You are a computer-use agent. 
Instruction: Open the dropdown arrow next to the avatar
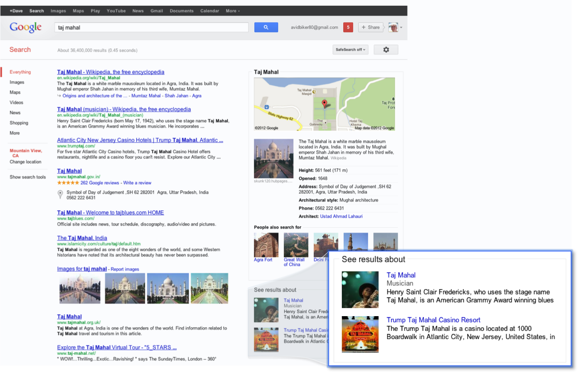pos(402,27)
